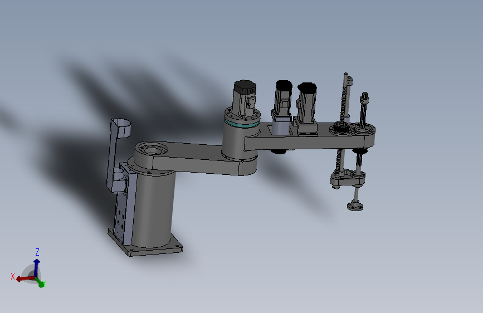Select the end-effector flange at shaft bottom

pos(355,206)
